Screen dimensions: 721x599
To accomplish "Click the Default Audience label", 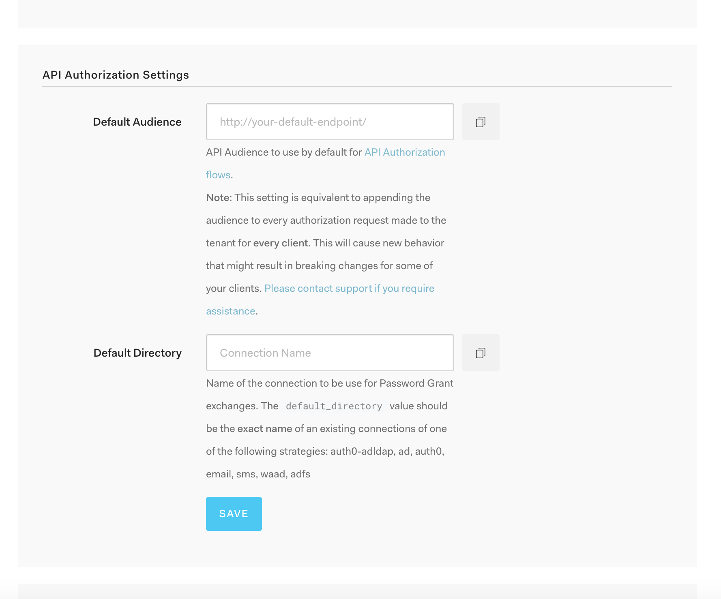I will point(137,121).
